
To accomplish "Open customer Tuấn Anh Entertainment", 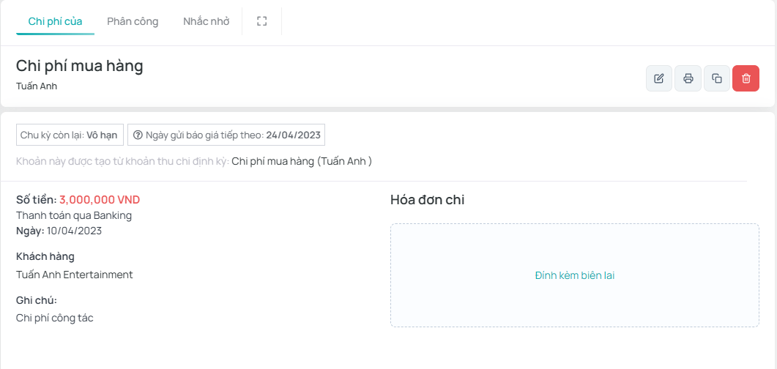I will click(75, 275).
